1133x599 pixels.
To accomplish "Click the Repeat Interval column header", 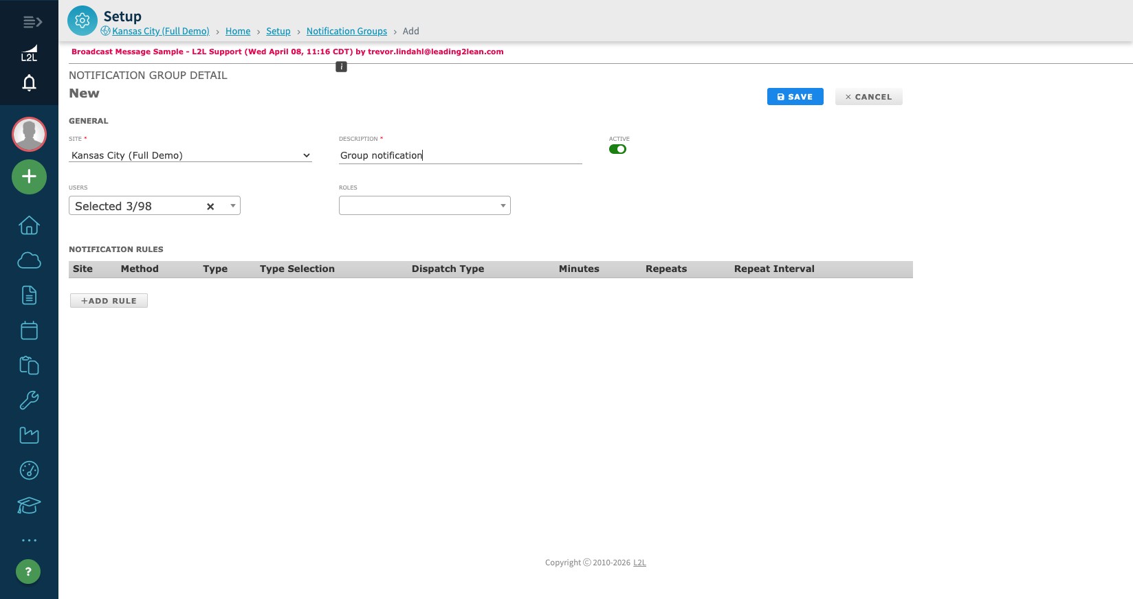I will (774, 269).
